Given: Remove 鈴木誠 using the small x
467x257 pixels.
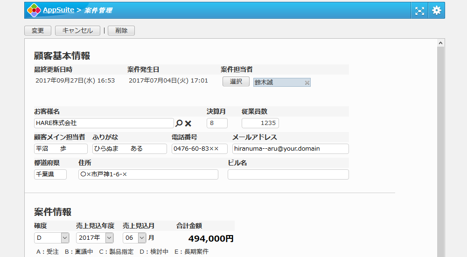Looking at the screenshot, I should tap(307, 83).
